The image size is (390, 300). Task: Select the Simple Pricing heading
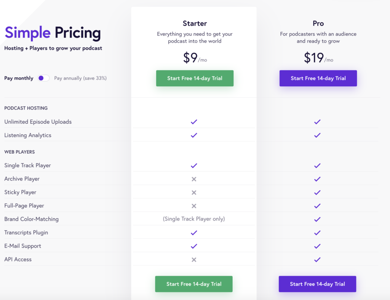(x=52, y=33)
